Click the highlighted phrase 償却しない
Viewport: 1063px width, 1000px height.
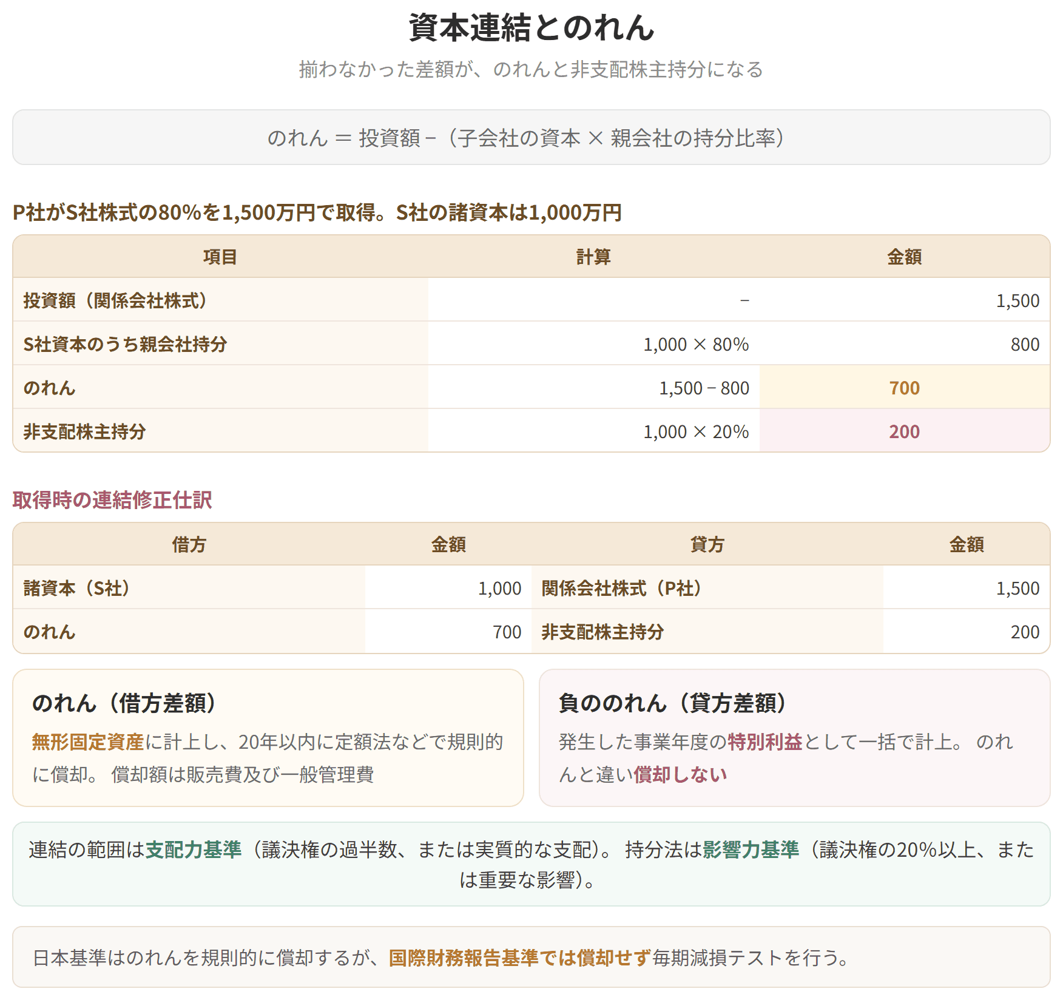[x=680, y=774]
